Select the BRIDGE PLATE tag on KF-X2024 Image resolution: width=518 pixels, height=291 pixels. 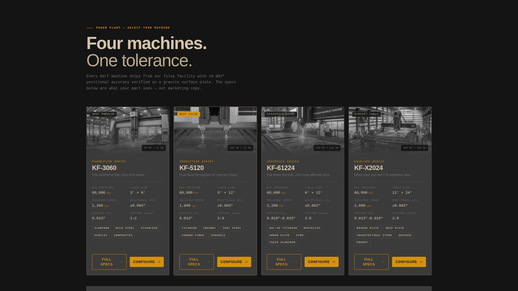point(368,228)
